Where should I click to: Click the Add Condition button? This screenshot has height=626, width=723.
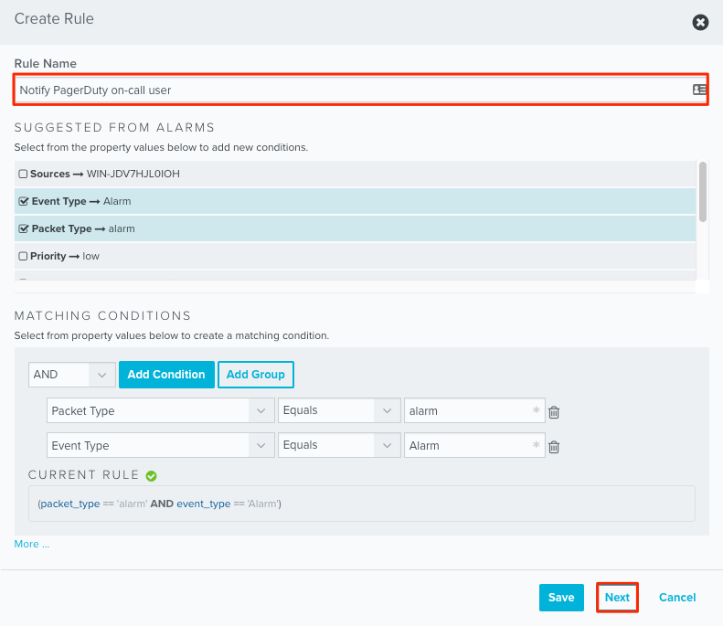pos(166,375)
